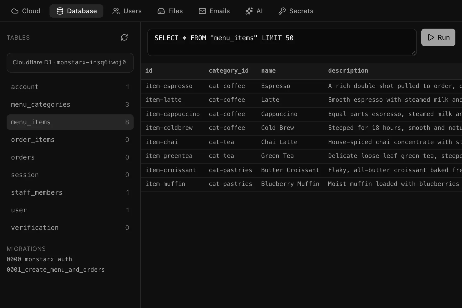
Task: Open the Emails tab
Action: [x=214, y=11]
